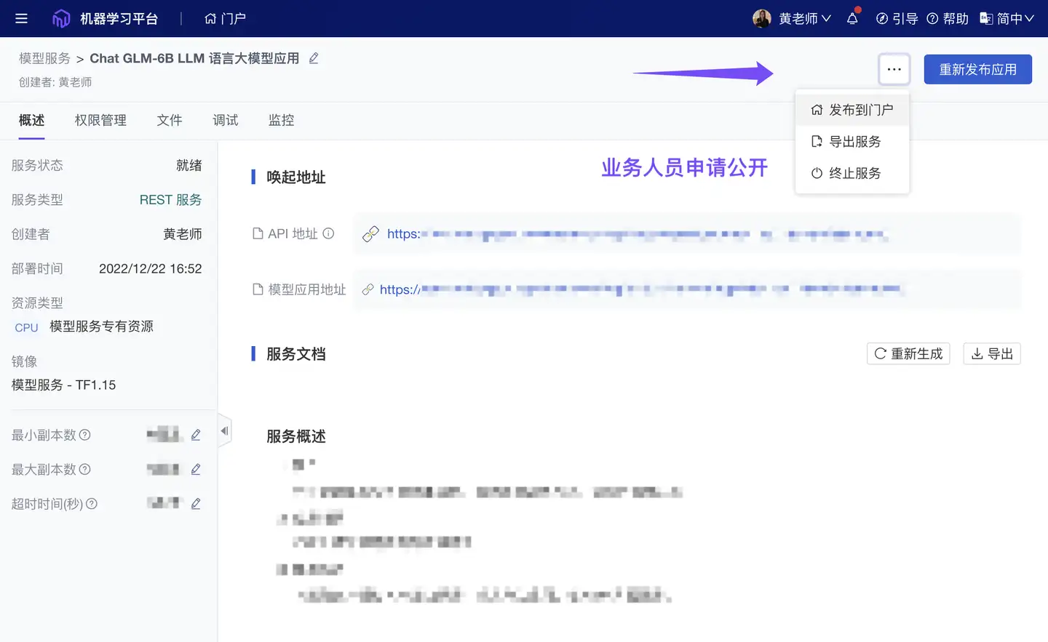Click the 模型服务 breadcrumb link
This screenshot has height=642, width=1048.
coord(44,58)
